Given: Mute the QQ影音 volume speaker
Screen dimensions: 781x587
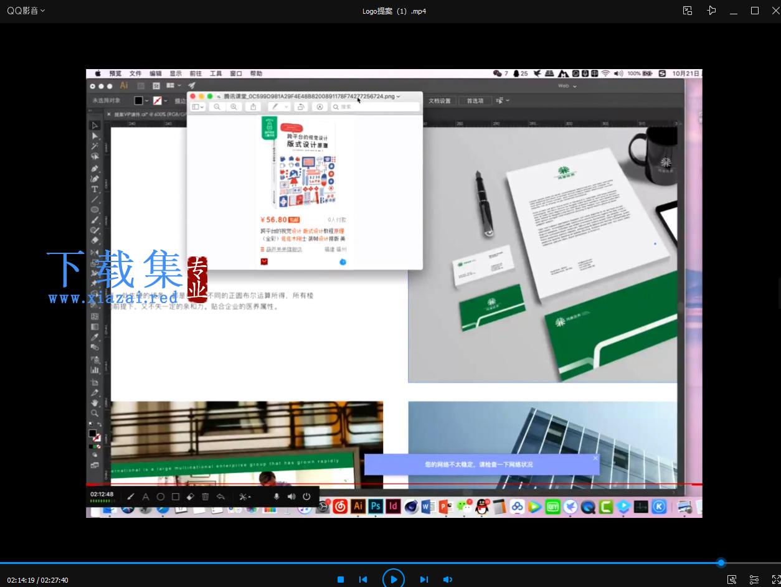Looking at the screenshot, I should 447,580.
